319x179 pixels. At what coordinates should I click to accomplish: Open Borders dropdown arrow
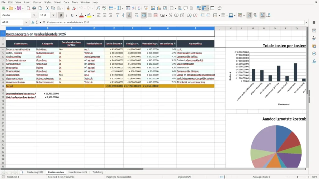219,16
